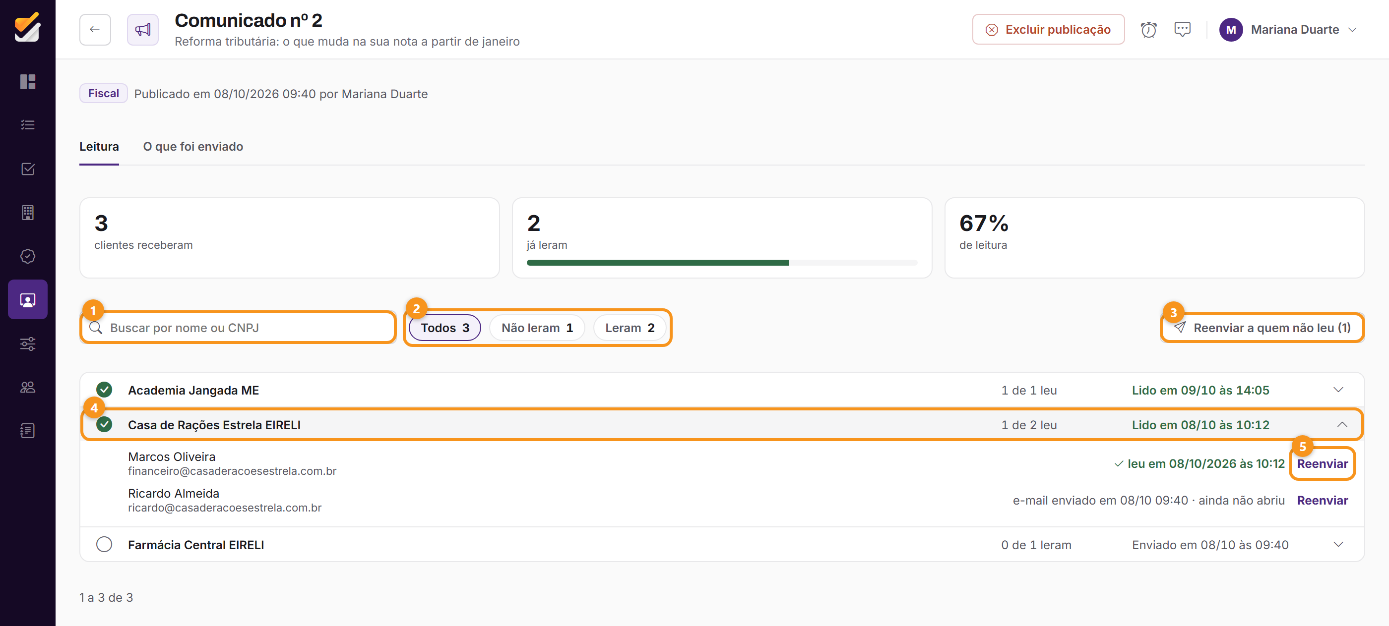Collapse the Casa de Rações Estrela row
Screen dimensions: 1389x626
[x=1342, y=425]
